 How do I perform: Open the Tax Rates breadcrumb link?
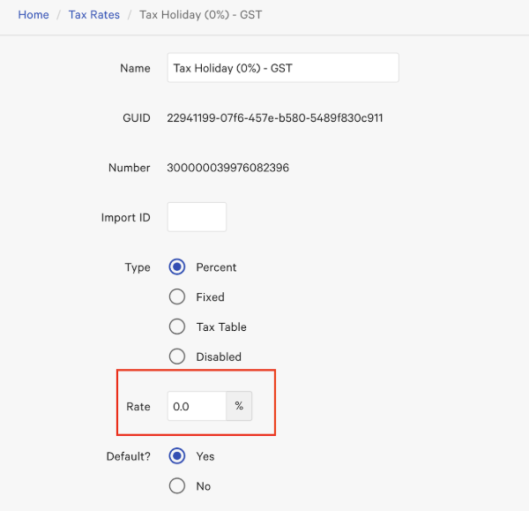coord(93,15)
